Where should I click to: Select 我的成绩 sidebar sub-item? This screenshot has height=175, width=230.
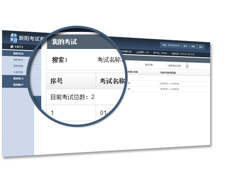click(x=18, y=66)
